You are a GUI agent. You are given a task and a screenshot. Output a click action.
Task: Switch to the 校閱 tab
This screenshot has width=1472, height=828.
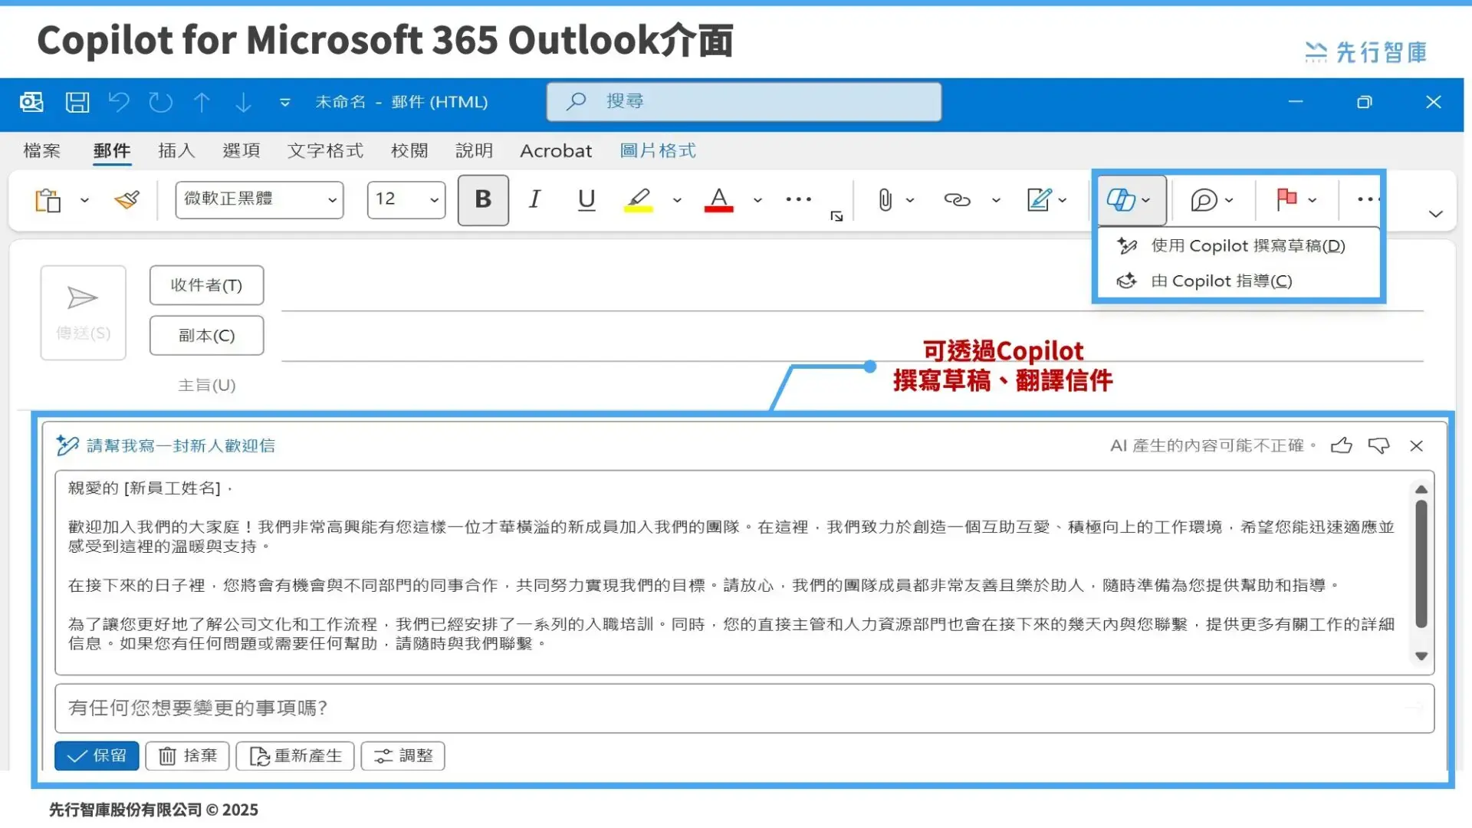[409, 150]
